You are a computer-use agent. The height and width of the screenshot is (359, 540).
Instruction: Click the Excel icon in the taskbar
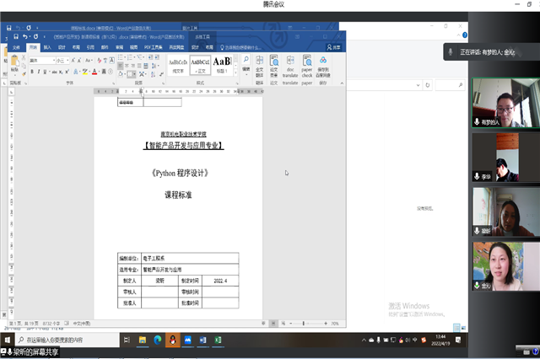pyautogui.click(x=217, y=340)
